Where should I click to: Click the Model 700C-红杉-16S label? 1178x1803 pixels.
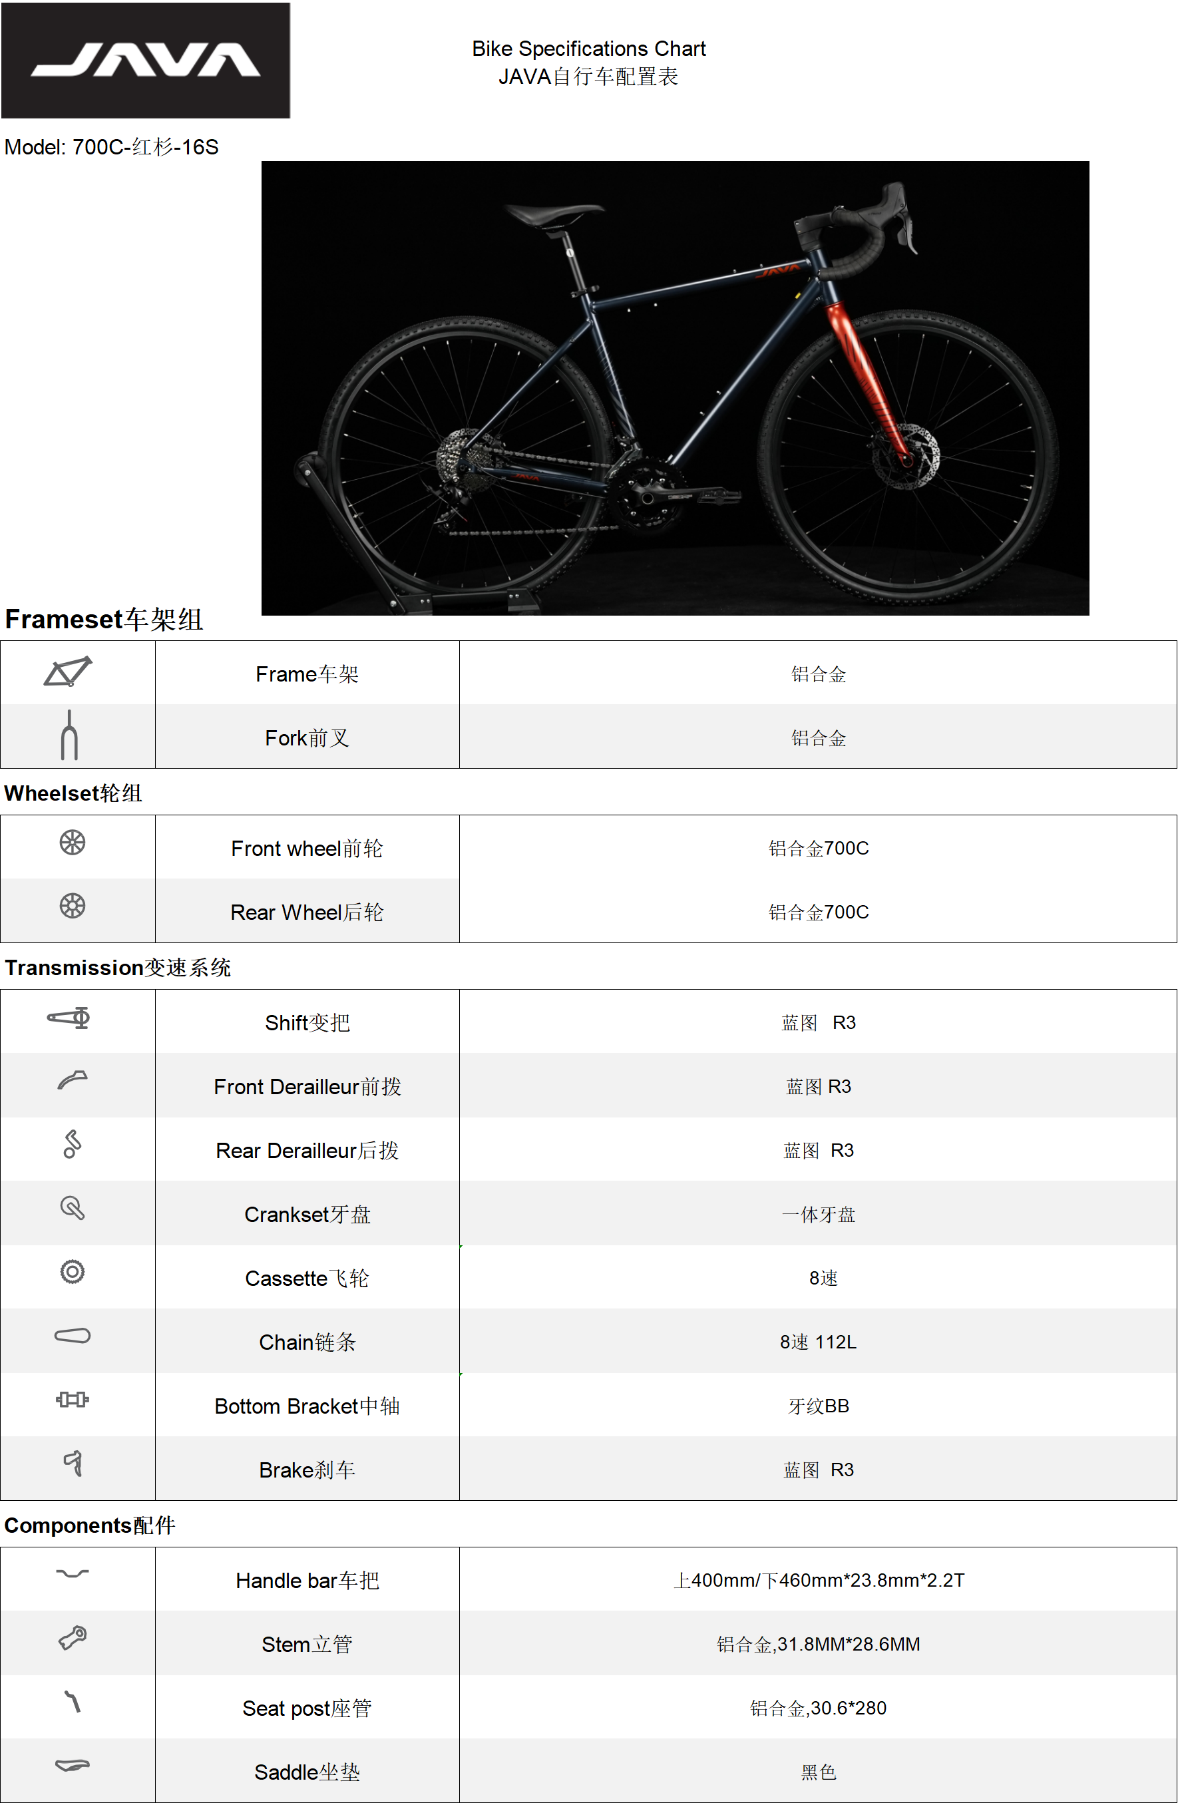coord(111,147)
